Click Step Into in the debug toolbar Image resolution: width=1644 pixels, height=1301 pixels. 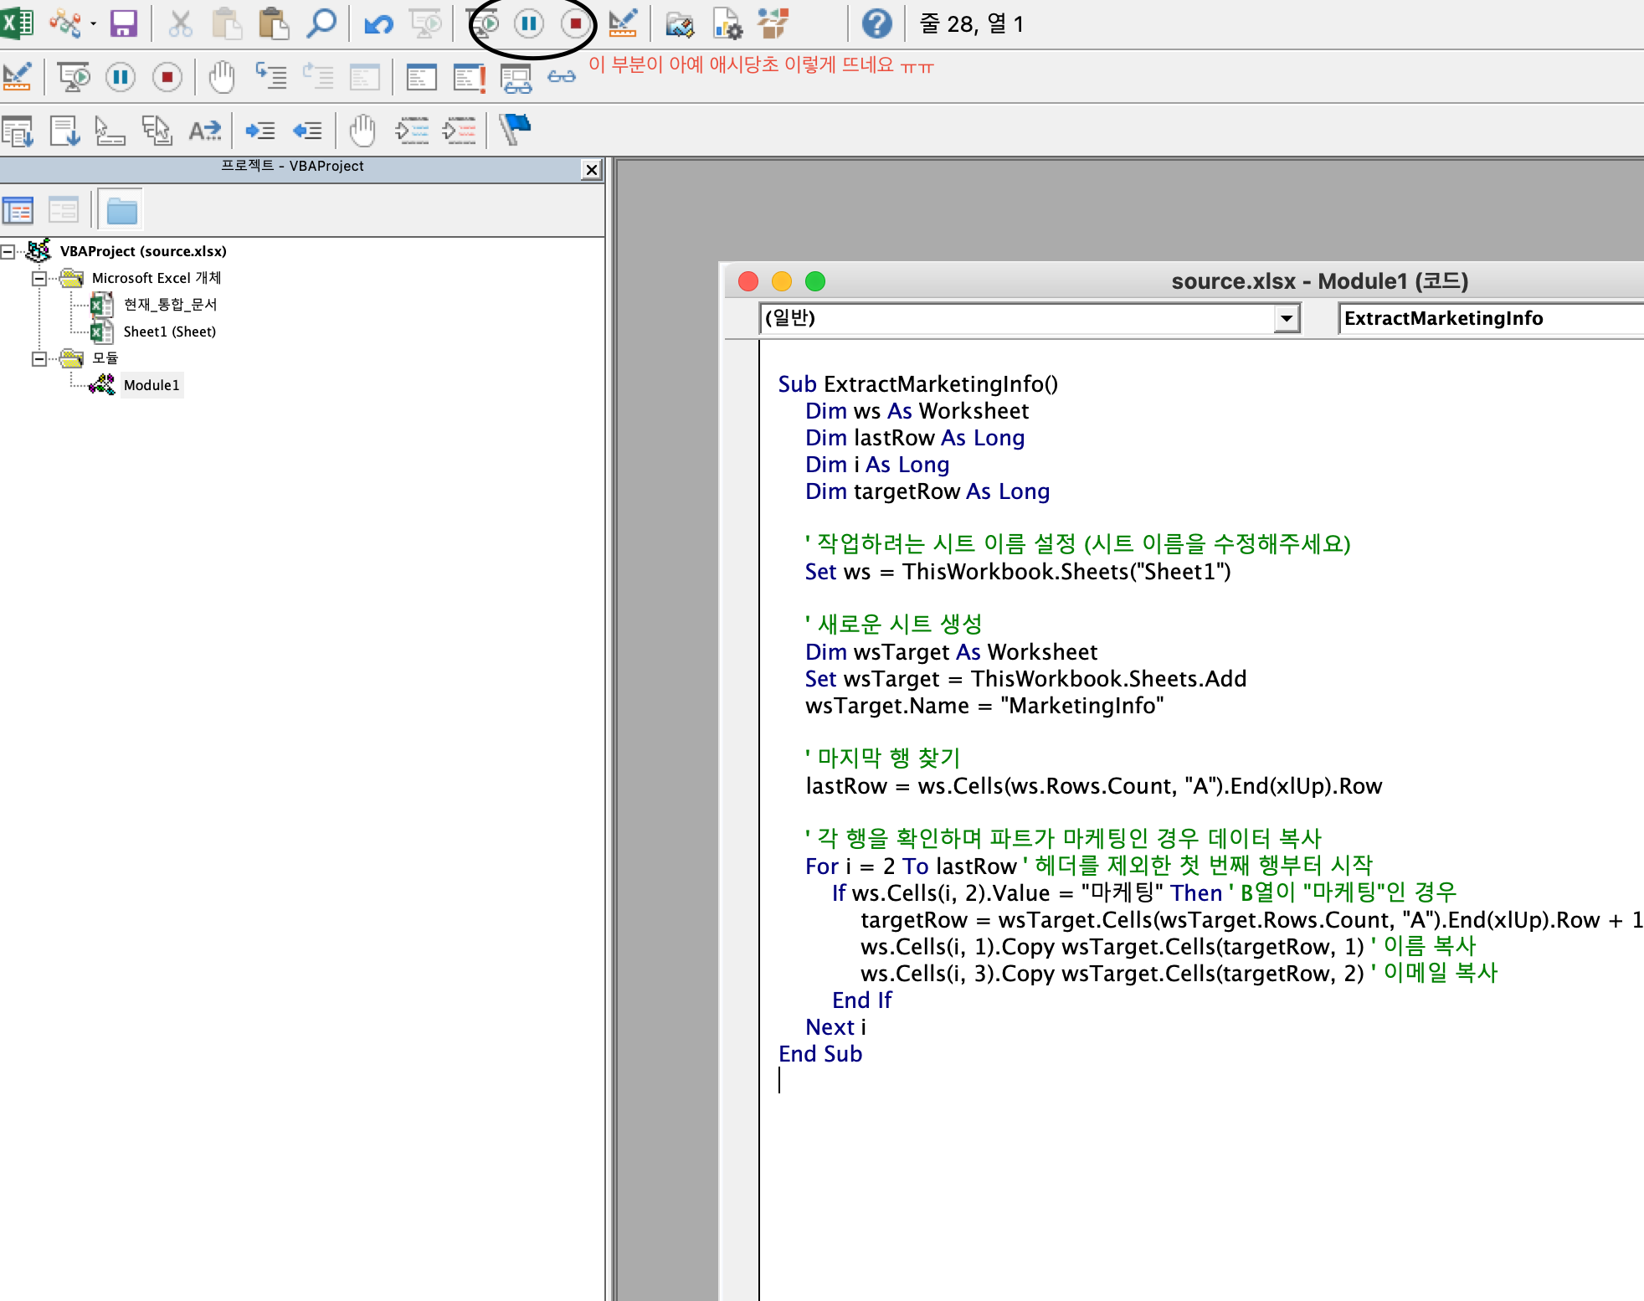(x=270, y=77)
